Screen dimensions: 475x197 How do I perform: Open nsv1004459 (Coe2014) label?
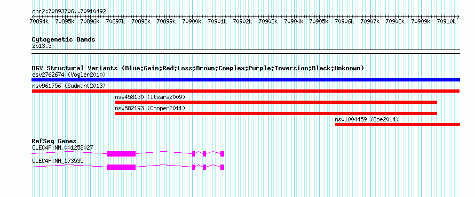pos(367,119)
